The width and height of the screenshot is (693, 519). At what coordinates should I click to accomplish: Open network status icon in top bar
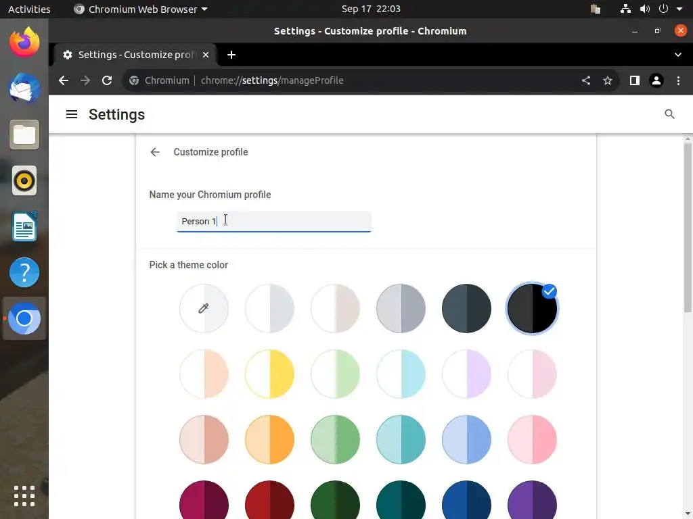click(625, 9)
